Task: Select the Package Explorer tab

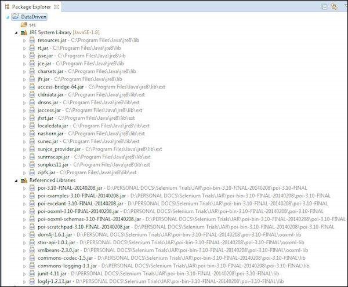Action: pyautogui.click(x=31, y=7)
